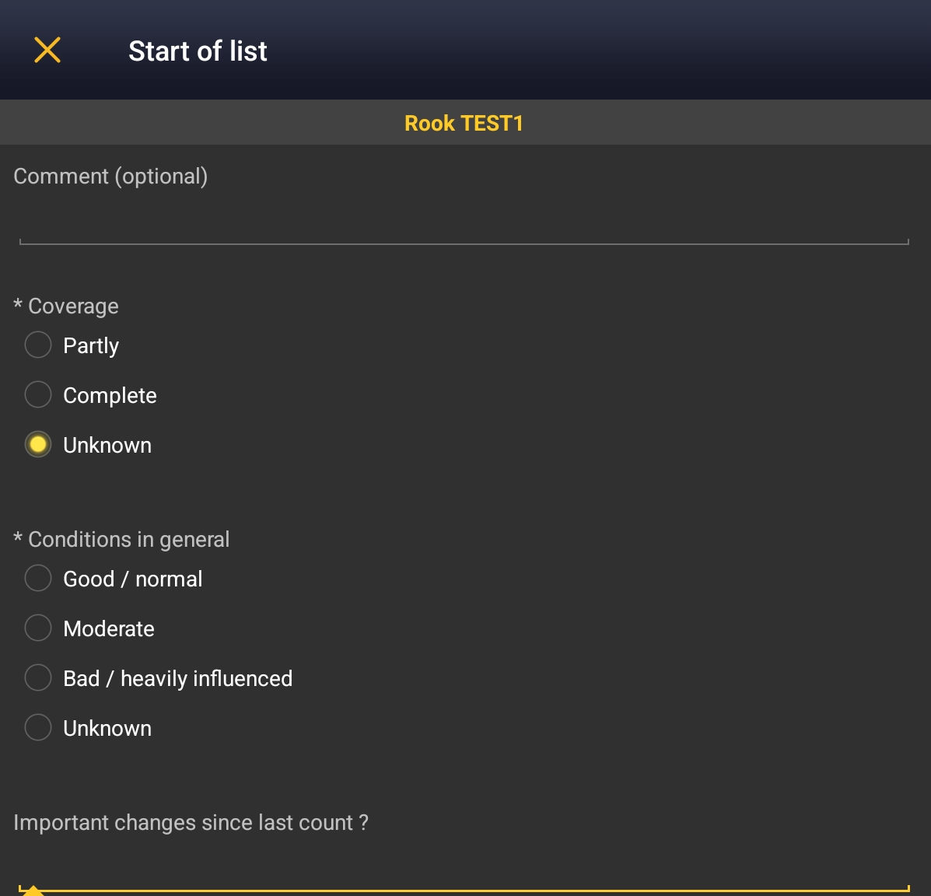The width and height of the screenshot is (931, 896).
Task: Click the Start of list title
Action: tap(198, 51)
